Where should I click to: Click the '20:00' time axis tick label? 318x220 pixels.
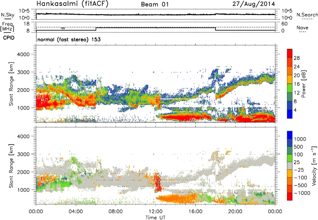click(235, 212)
